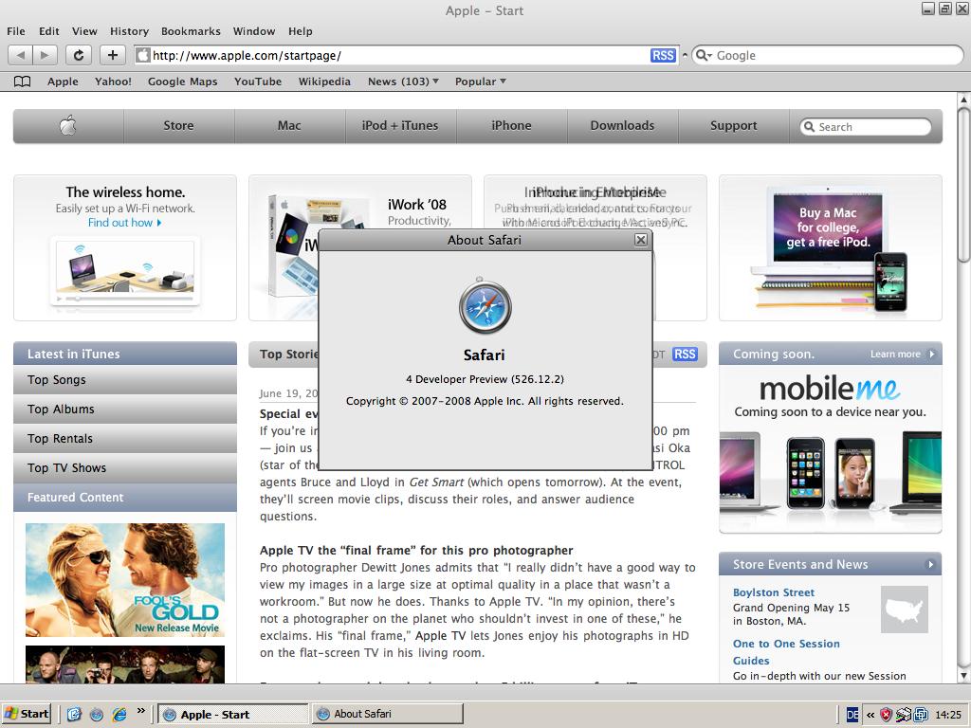Open the Google search magnifier dropdown

click(x=705, y=56)
